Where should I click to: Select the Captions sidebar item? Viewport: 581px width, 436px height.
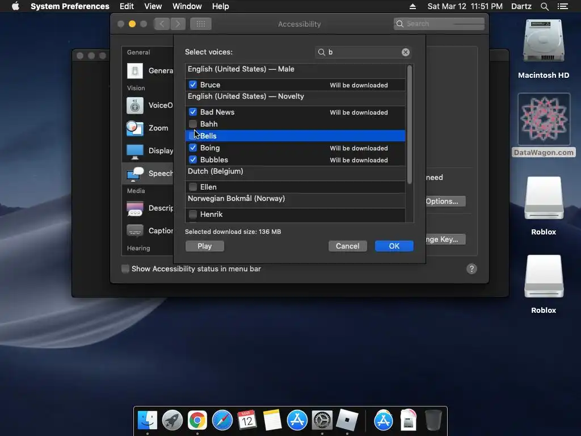pyautogui.click(x=148, y=230)
